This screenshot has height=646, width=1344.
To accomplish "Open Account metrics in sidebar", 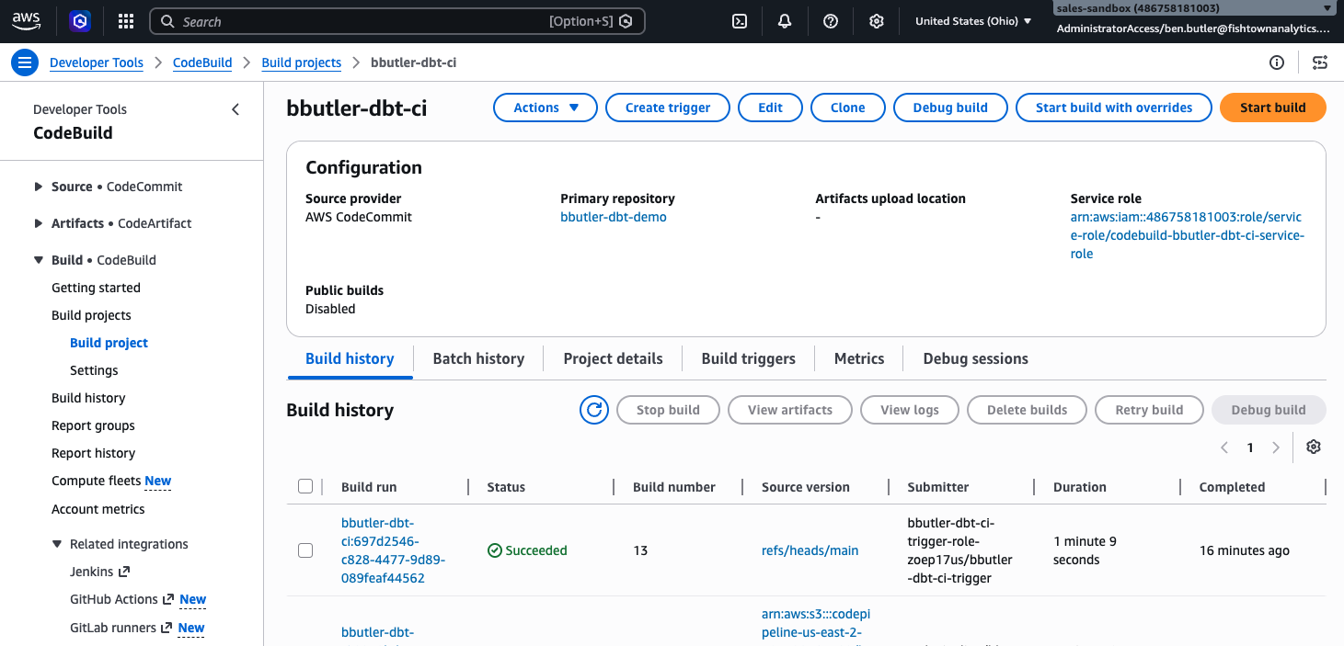I will pyautogui.click(x=98, y=509).
